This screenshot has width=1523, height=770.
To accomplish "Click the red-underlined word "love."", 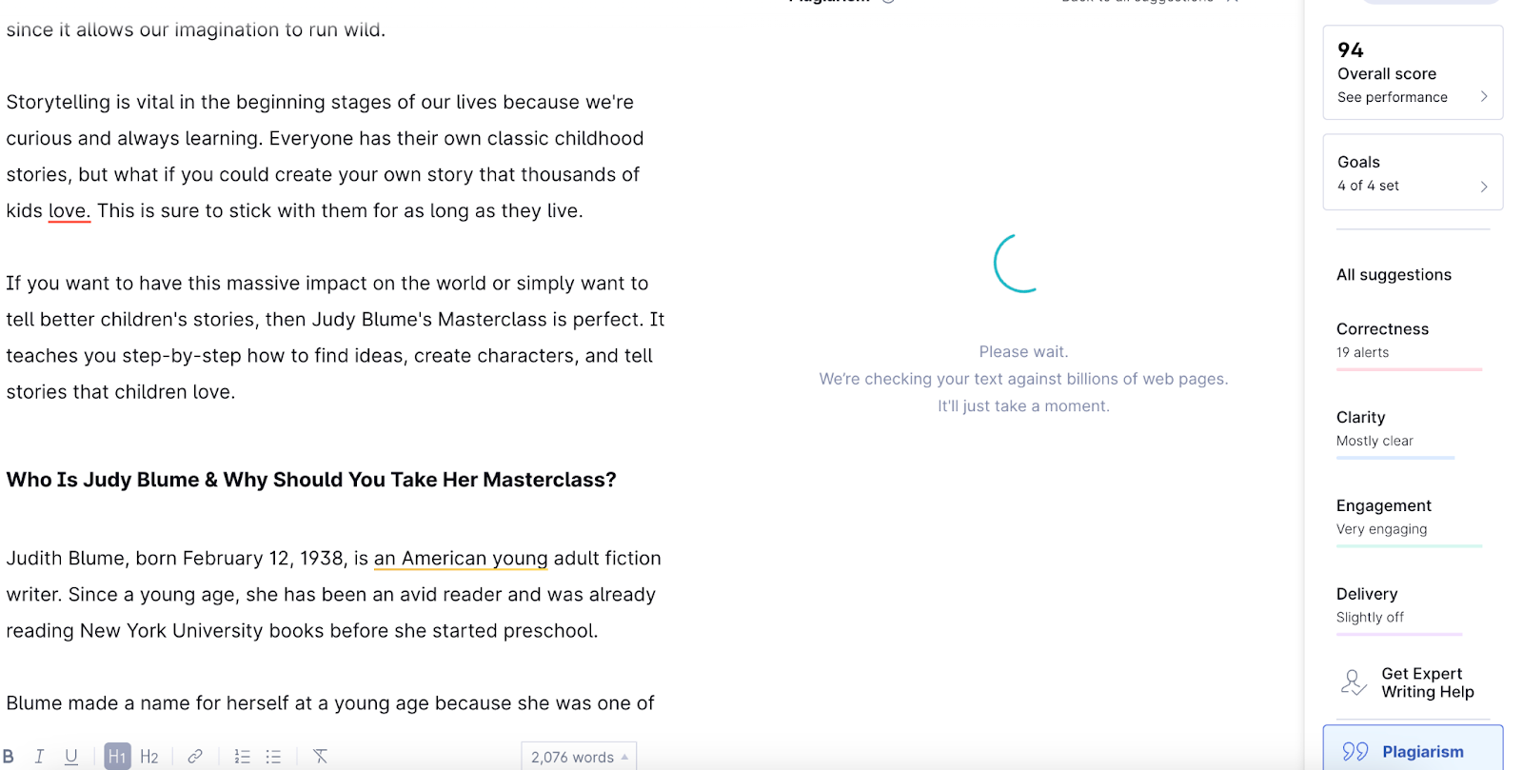I will (x=69, y=211).
